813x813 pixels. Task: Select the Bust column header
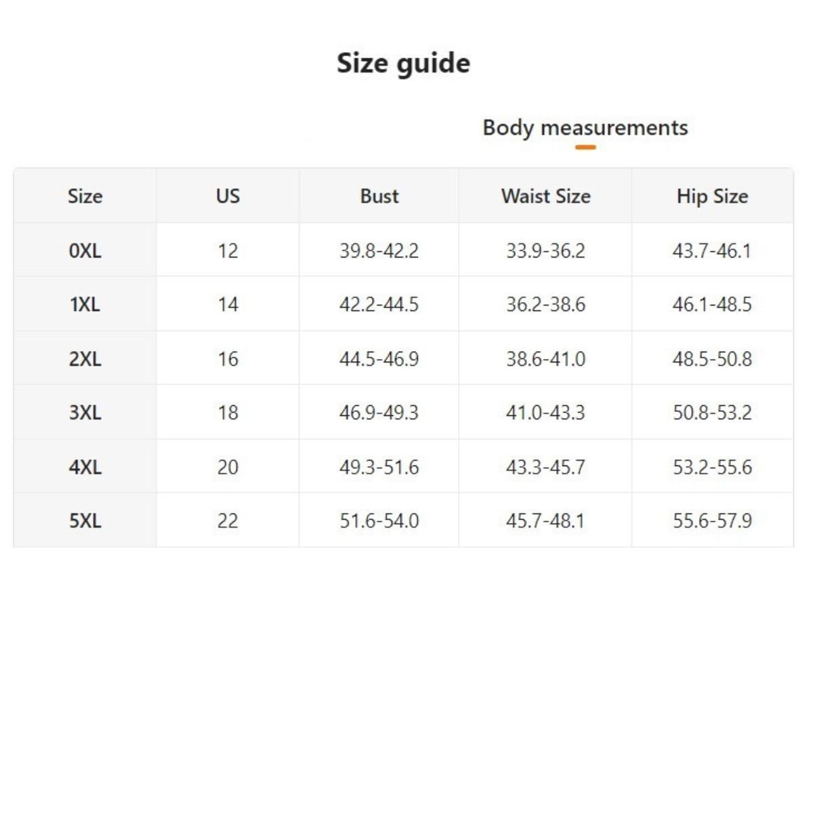click(379, 196)
